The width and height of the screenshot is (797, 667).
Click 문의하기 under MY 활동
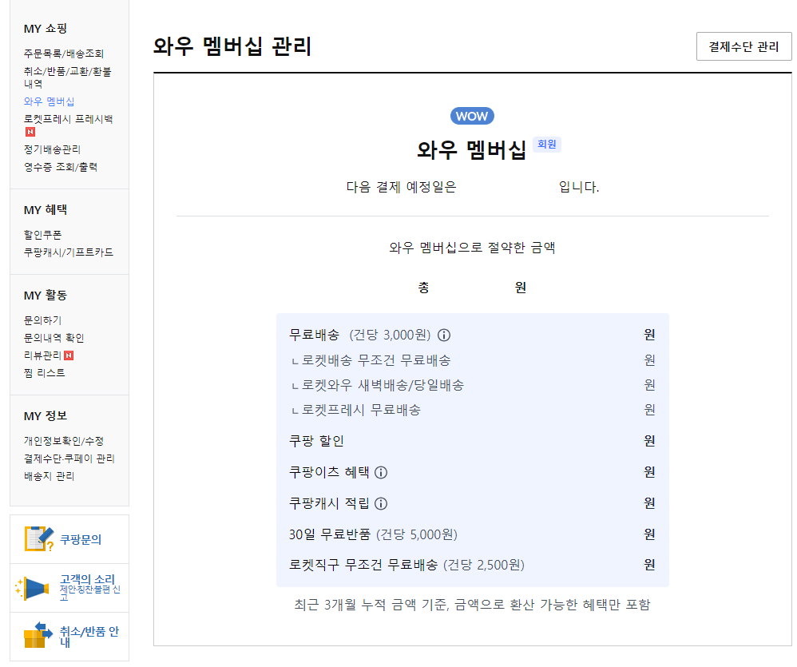pos(42,320)
